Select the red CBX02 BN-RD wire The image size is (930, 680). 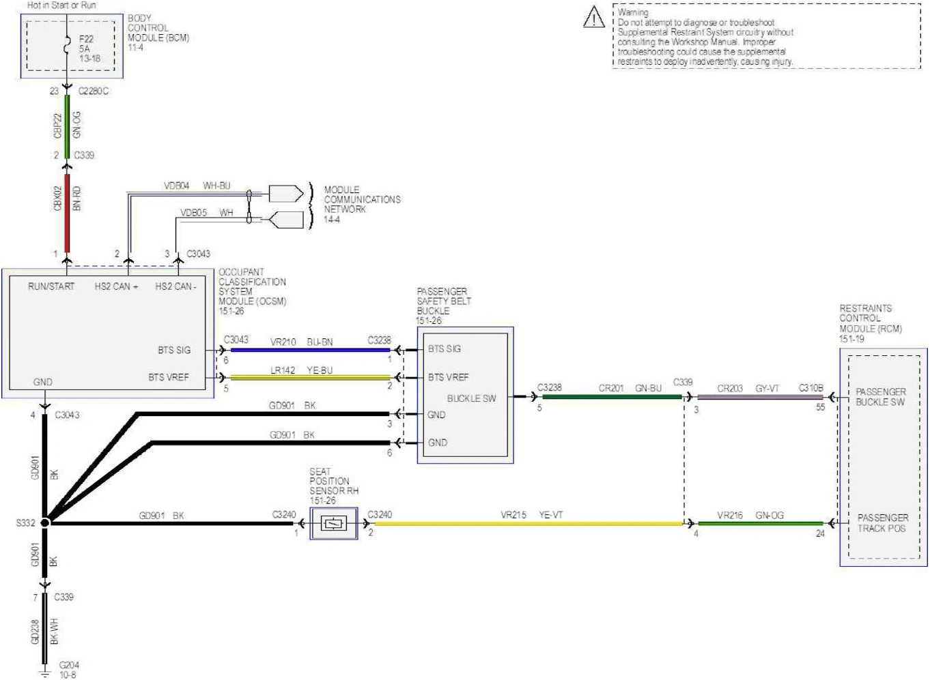tap(67, 212)
